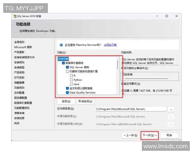Toggle the Data Quality Services checkbox
The image size is (193, 154).
pyautogui.click(x=67, y=92)
